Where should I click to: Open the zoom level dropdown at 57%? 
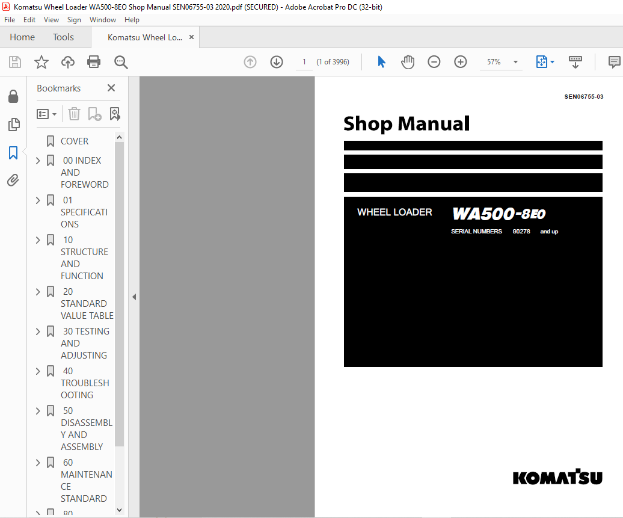[x=515, y=62]
